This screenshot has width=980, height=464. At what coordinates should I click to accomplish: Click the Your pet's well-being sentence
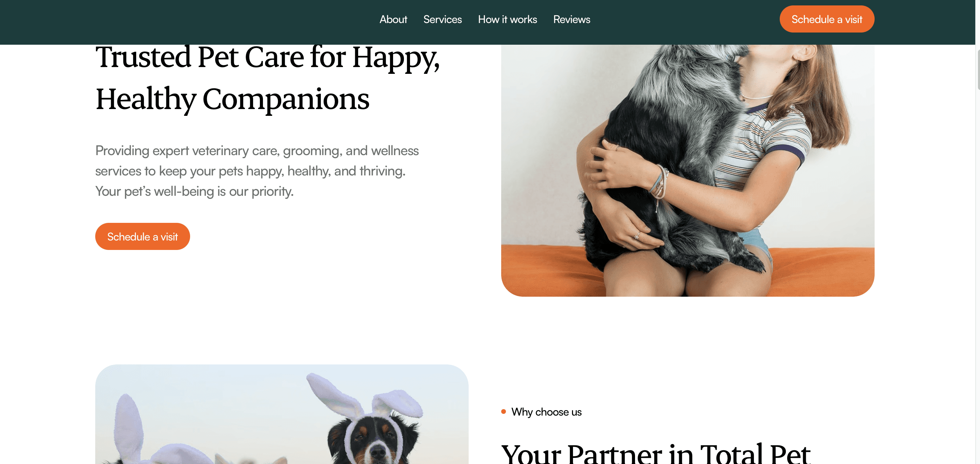point(194,191)
